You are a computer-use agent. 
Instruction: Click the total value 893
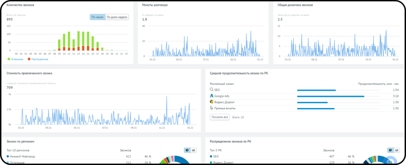(10, 19)
